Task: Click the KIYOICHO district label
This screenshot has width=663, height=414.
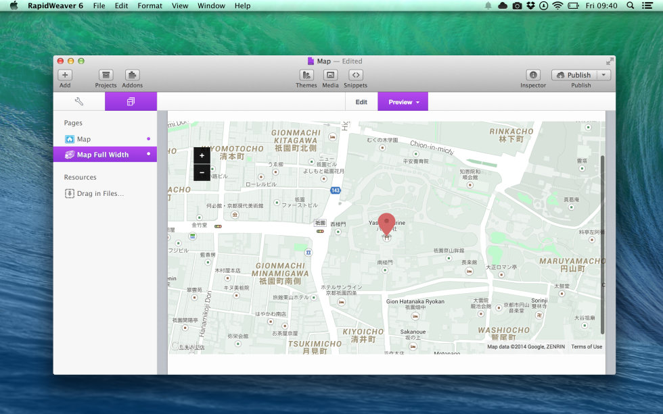Action: 363,335
